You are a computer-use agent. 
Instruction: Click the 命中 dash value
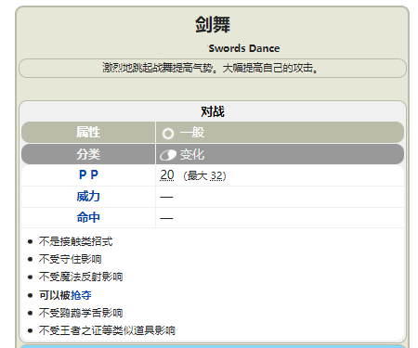166,218
